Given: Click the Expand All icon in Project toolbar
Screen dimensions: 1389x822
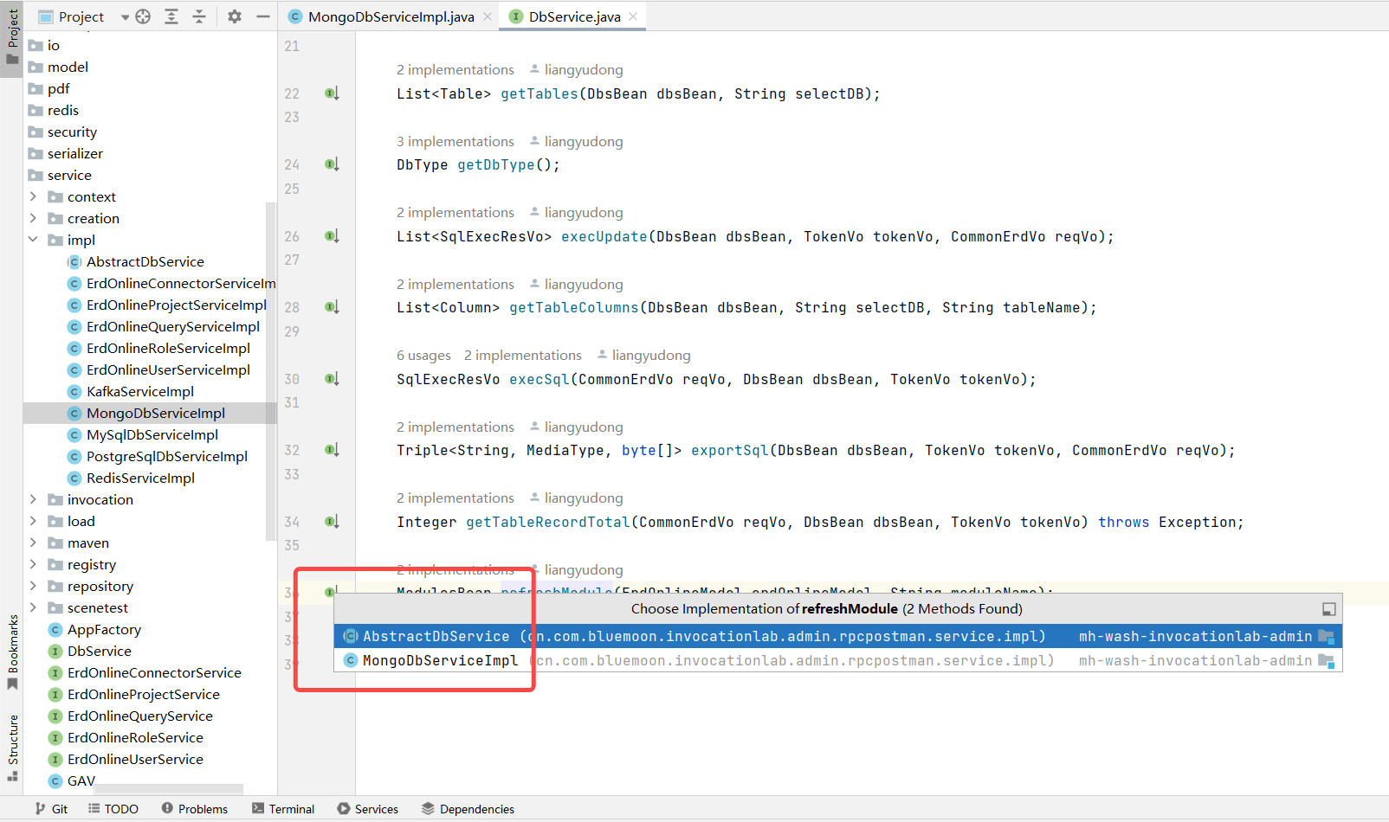Looking at the screenshot, I should pyautogui.click(x=171, y=16).
